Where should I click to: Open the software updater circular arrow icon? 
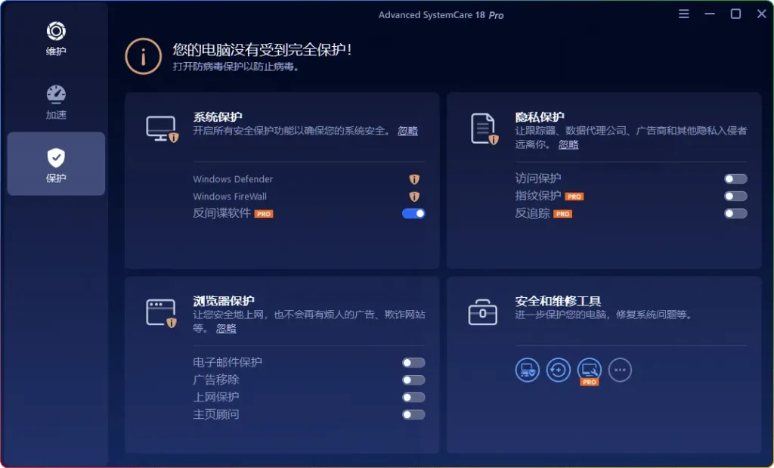click(558, 370)
